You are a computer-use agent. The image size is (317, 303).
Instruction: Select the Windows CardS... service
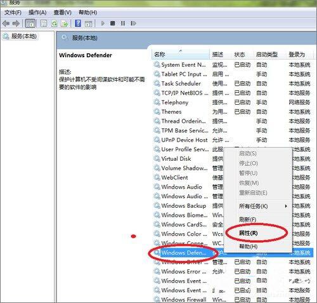(184, 224)
